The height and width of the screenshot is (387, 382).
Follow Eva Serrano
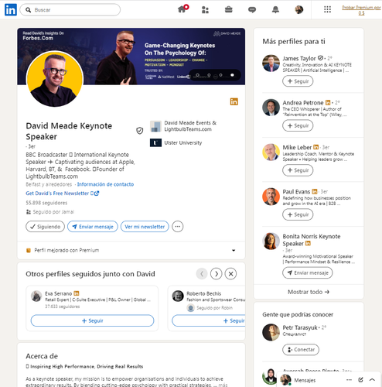92,320
